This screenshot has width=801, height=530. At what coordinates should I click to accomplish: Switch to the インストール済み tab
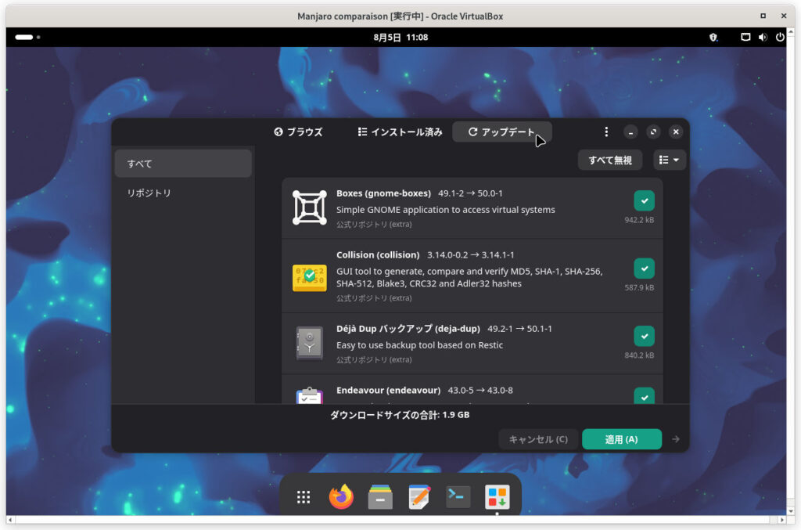click(x=400, y=132)
